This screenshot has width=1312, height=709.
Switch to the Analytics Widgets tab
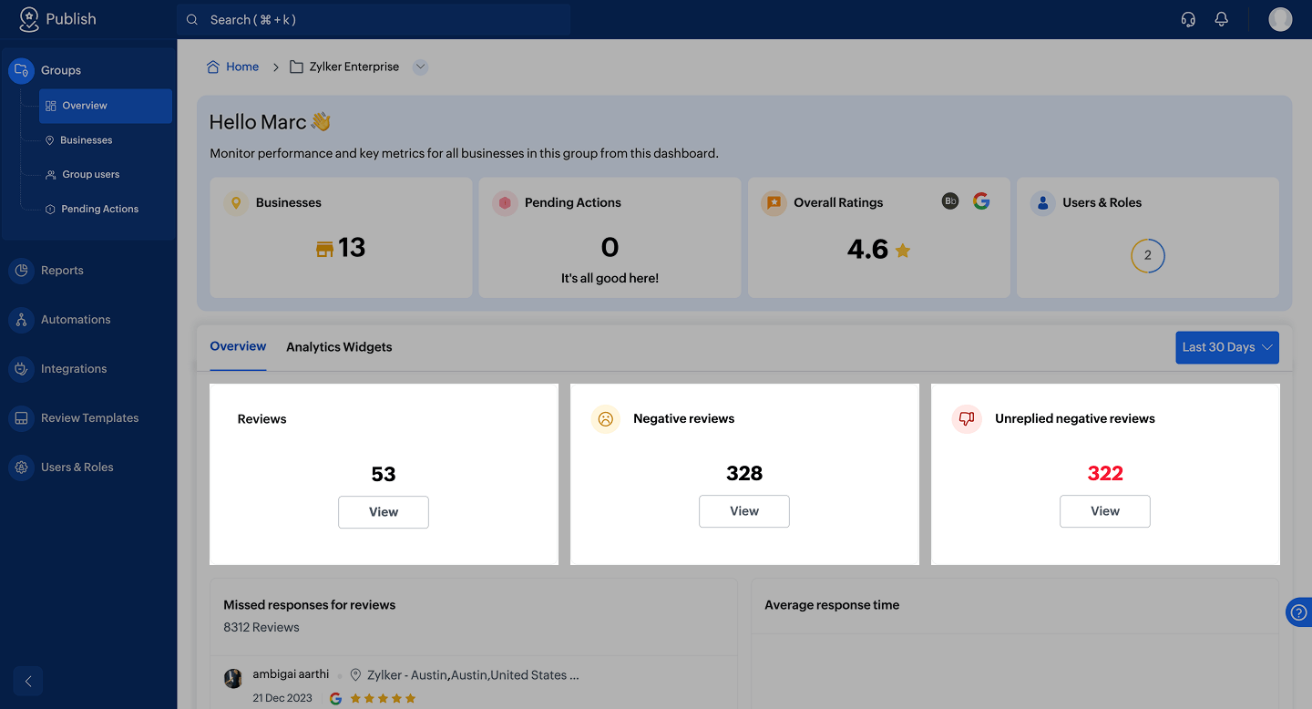point(339,347)
